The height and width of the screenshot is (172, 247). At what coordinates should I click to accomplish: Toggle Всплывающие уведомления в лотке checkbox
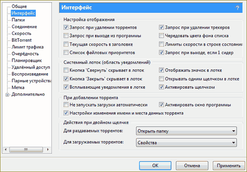pyautogui.click(x=66, y=87)
